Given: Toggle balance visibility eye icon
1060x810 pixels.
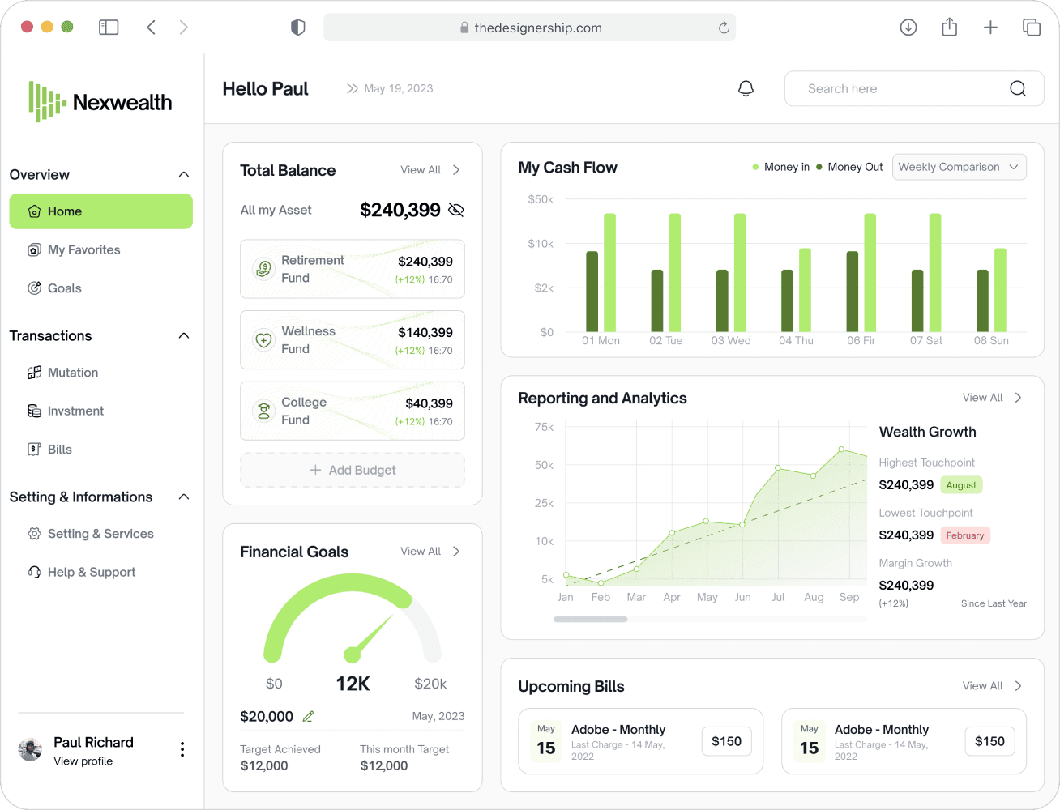Looking at the screenshot, I should click(456, 210).
